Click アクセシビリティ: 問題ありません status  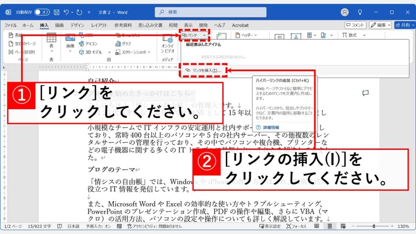tap(154, 226)
